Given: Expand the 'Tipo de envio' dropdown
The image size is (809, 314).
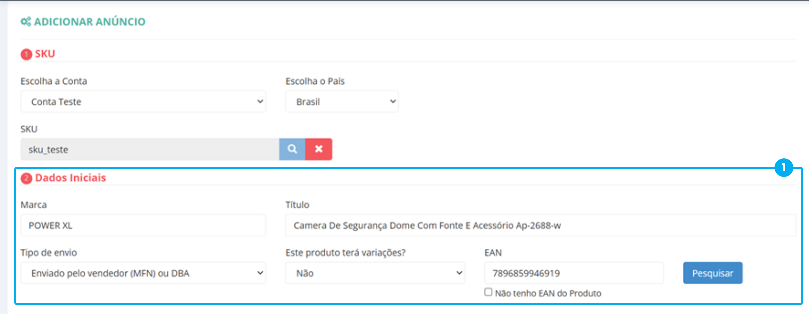Looking at the screenshot, I should coord(143,273).
